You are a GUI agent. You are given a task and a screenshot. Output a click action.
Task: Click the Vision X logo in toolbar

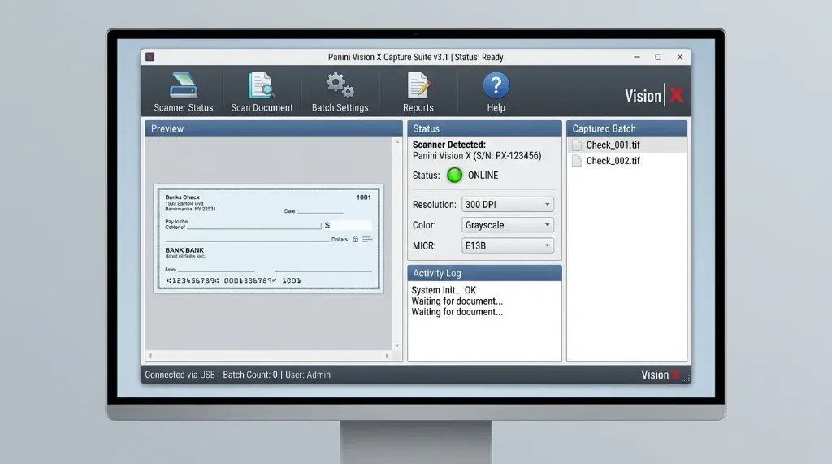[x=654, y=96]
